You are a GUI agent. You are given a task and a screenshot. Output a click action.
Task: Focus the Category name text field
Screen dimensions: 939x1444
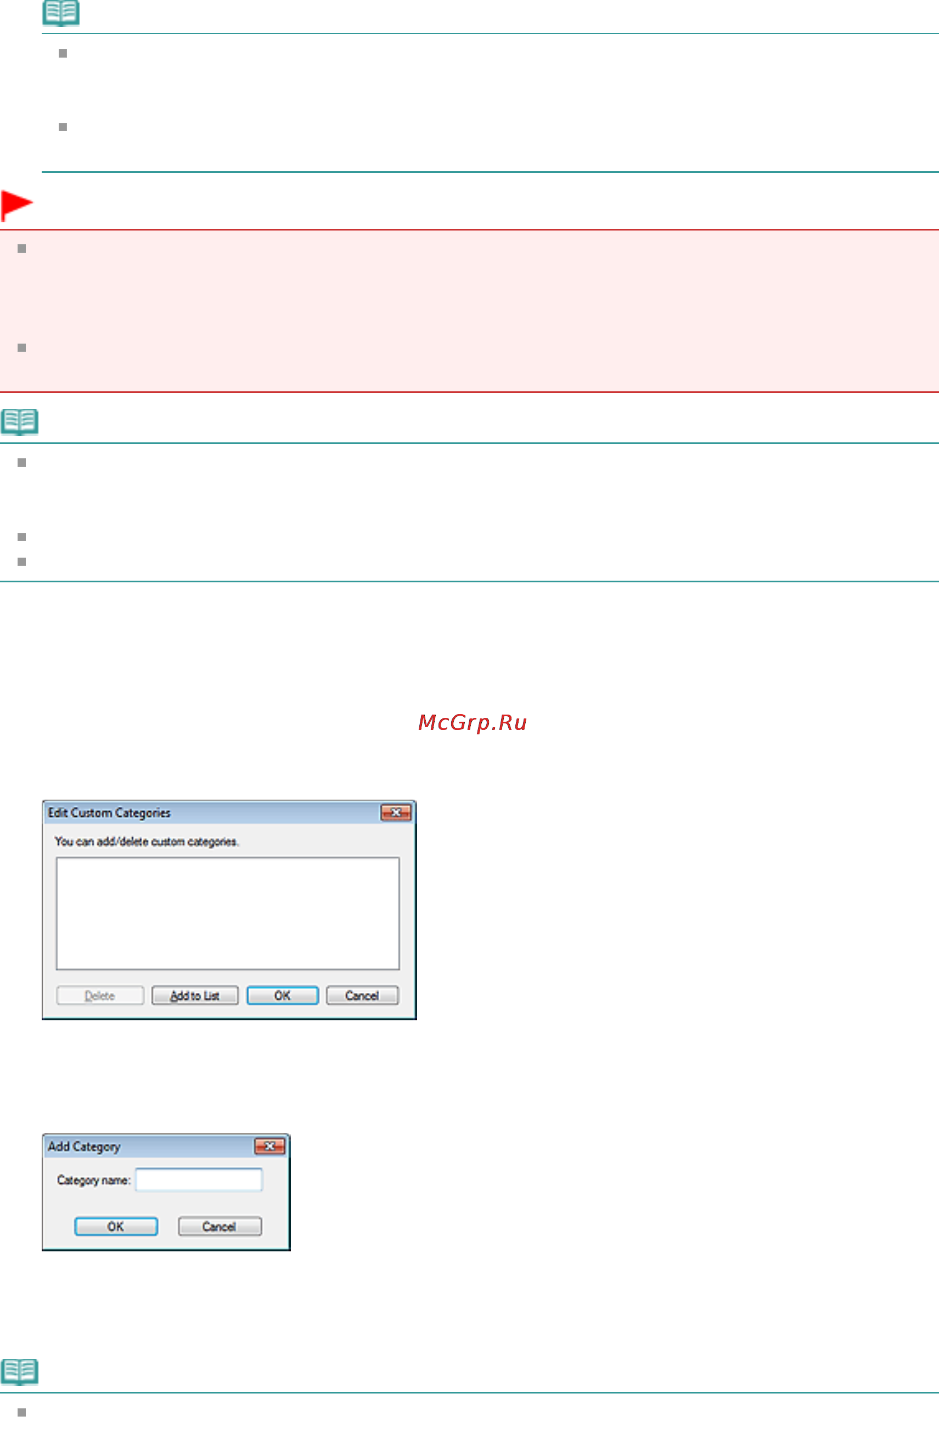[199, 1180]
